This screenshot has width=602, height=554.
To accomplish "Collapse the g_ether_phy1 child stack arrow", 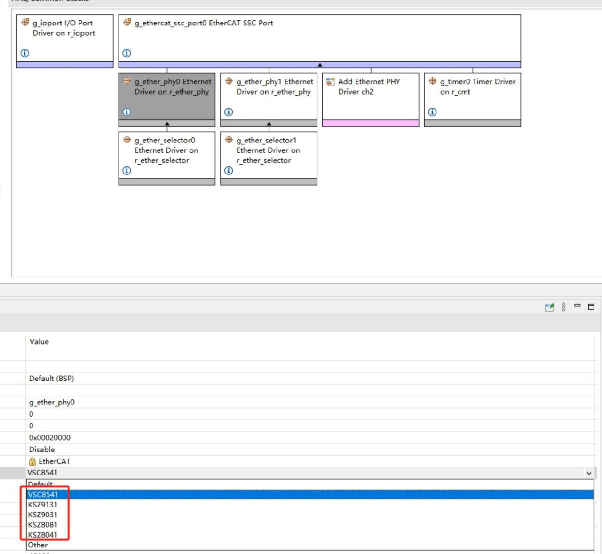I will pos(269,124).
